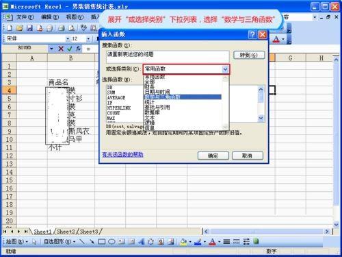
Task: Click the 确定 OK button
Action: 213,156
